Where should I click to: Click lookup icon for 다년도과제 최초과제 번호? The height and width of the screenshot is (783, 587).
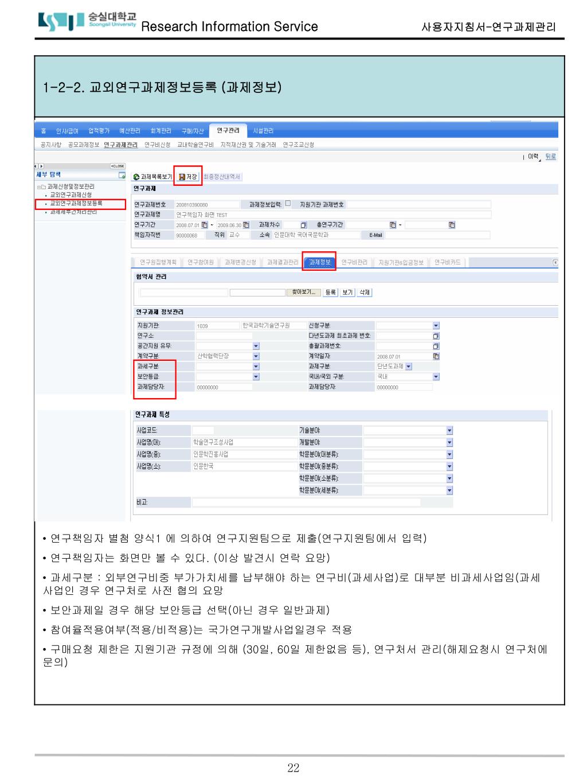coord(436,336)
